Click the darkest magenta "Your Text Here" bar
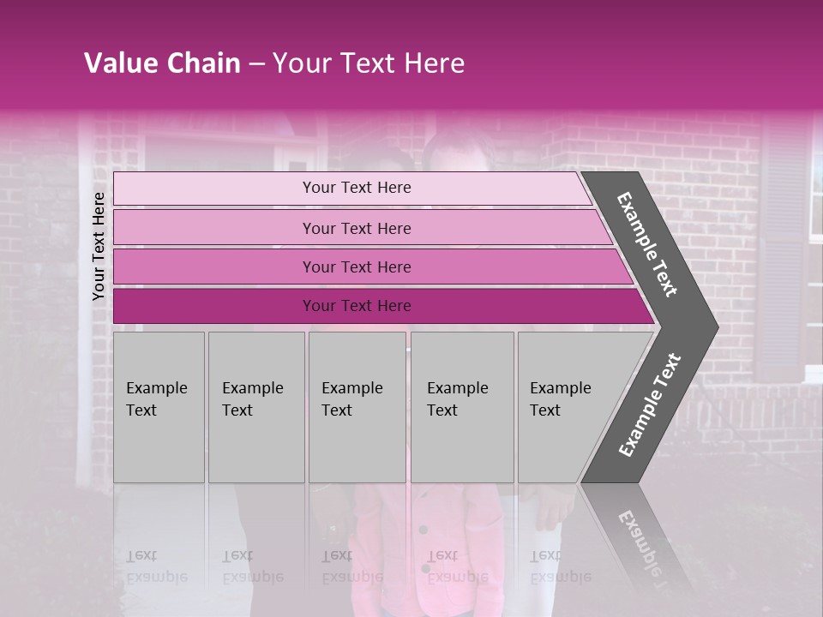Screen dimensions: 823x617 tap(356, 306)
